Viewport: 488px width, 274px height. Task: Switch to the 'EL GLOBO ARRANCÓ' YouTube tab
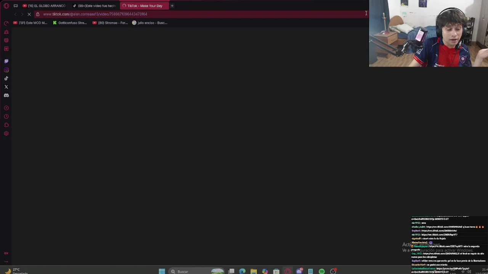44,6
